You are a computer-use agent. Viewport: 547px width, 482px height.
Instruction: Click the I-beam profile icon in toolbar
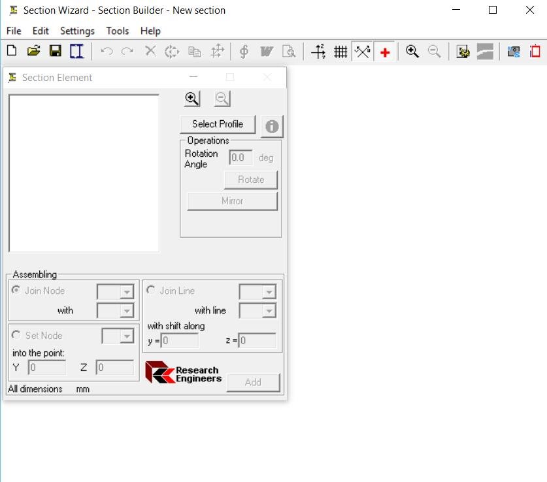(x=77, y=52)
